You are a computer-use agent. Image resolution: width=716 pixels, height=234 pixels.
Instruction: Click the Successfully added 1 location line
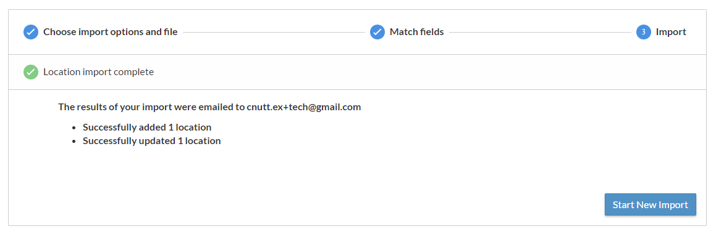point(147,127)
